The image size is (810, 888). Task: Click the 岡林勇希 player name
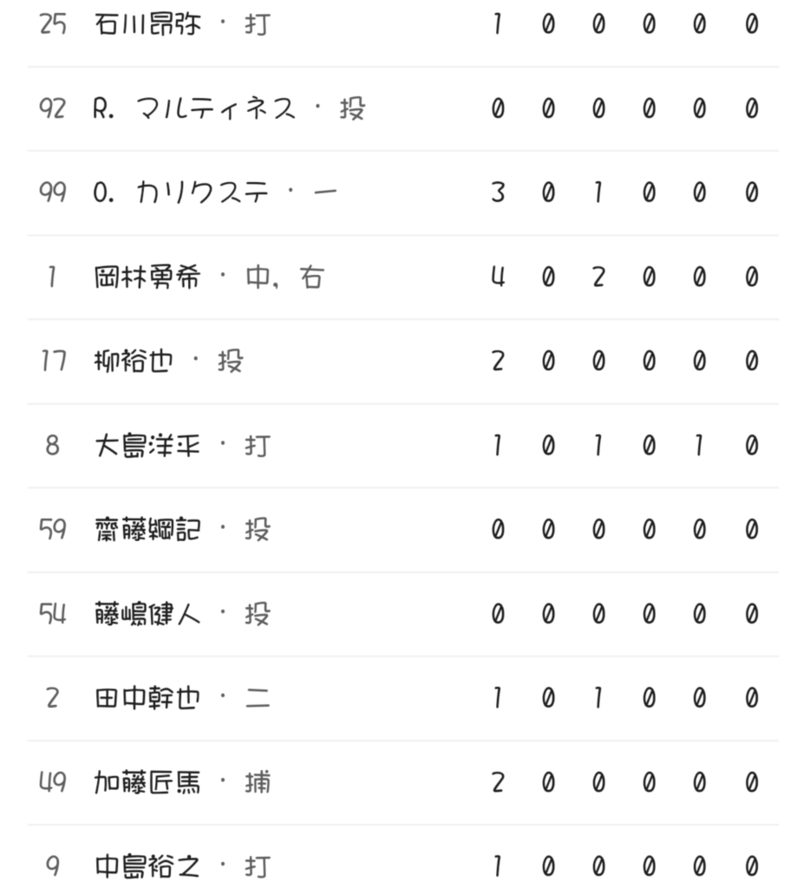[x=147, y=277]
